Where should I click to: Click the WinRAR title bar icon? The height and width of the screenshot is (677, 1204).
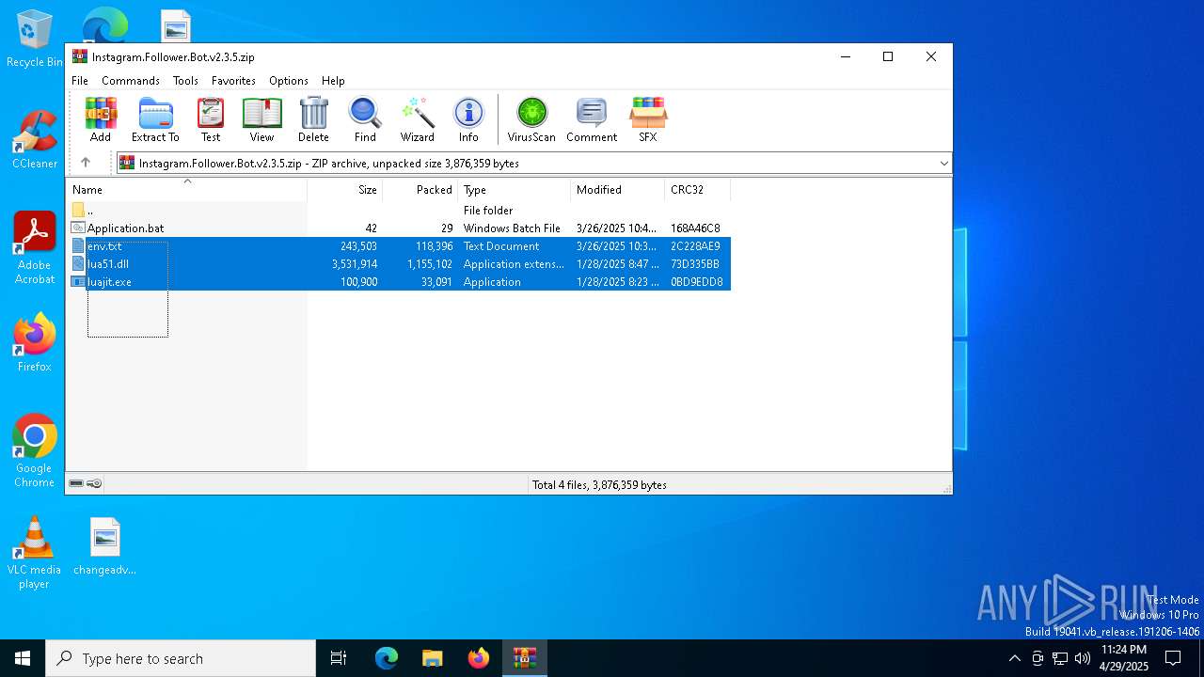[80, 56]
